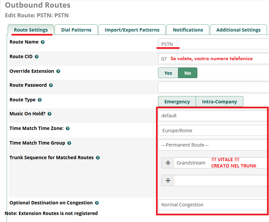Open the Music On Hold default dropdown
Screen dimensions: 269x222
coord(213,116)
